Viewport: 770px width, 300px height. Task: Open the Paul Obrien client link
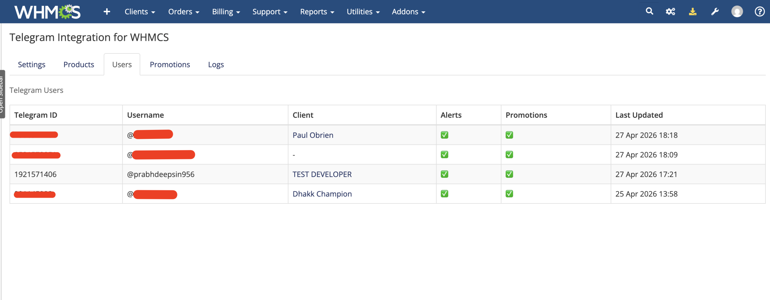313,135
